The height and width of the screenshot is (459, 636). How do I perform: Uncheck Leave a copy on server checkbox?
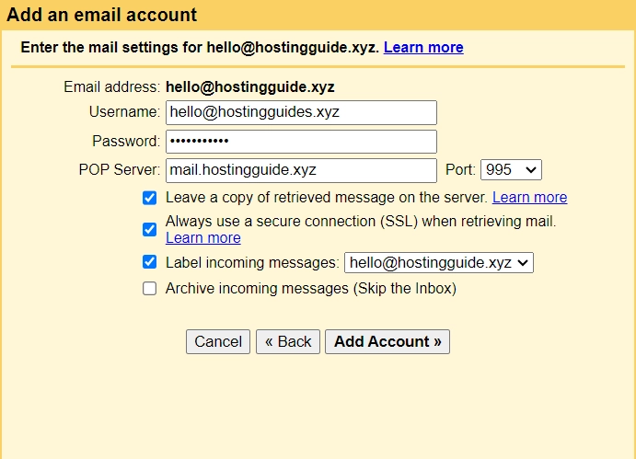click(149, 198)
